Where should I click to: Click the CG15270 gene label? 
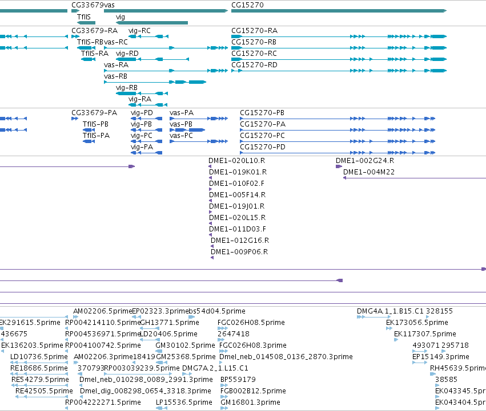[x=247, y=5]
